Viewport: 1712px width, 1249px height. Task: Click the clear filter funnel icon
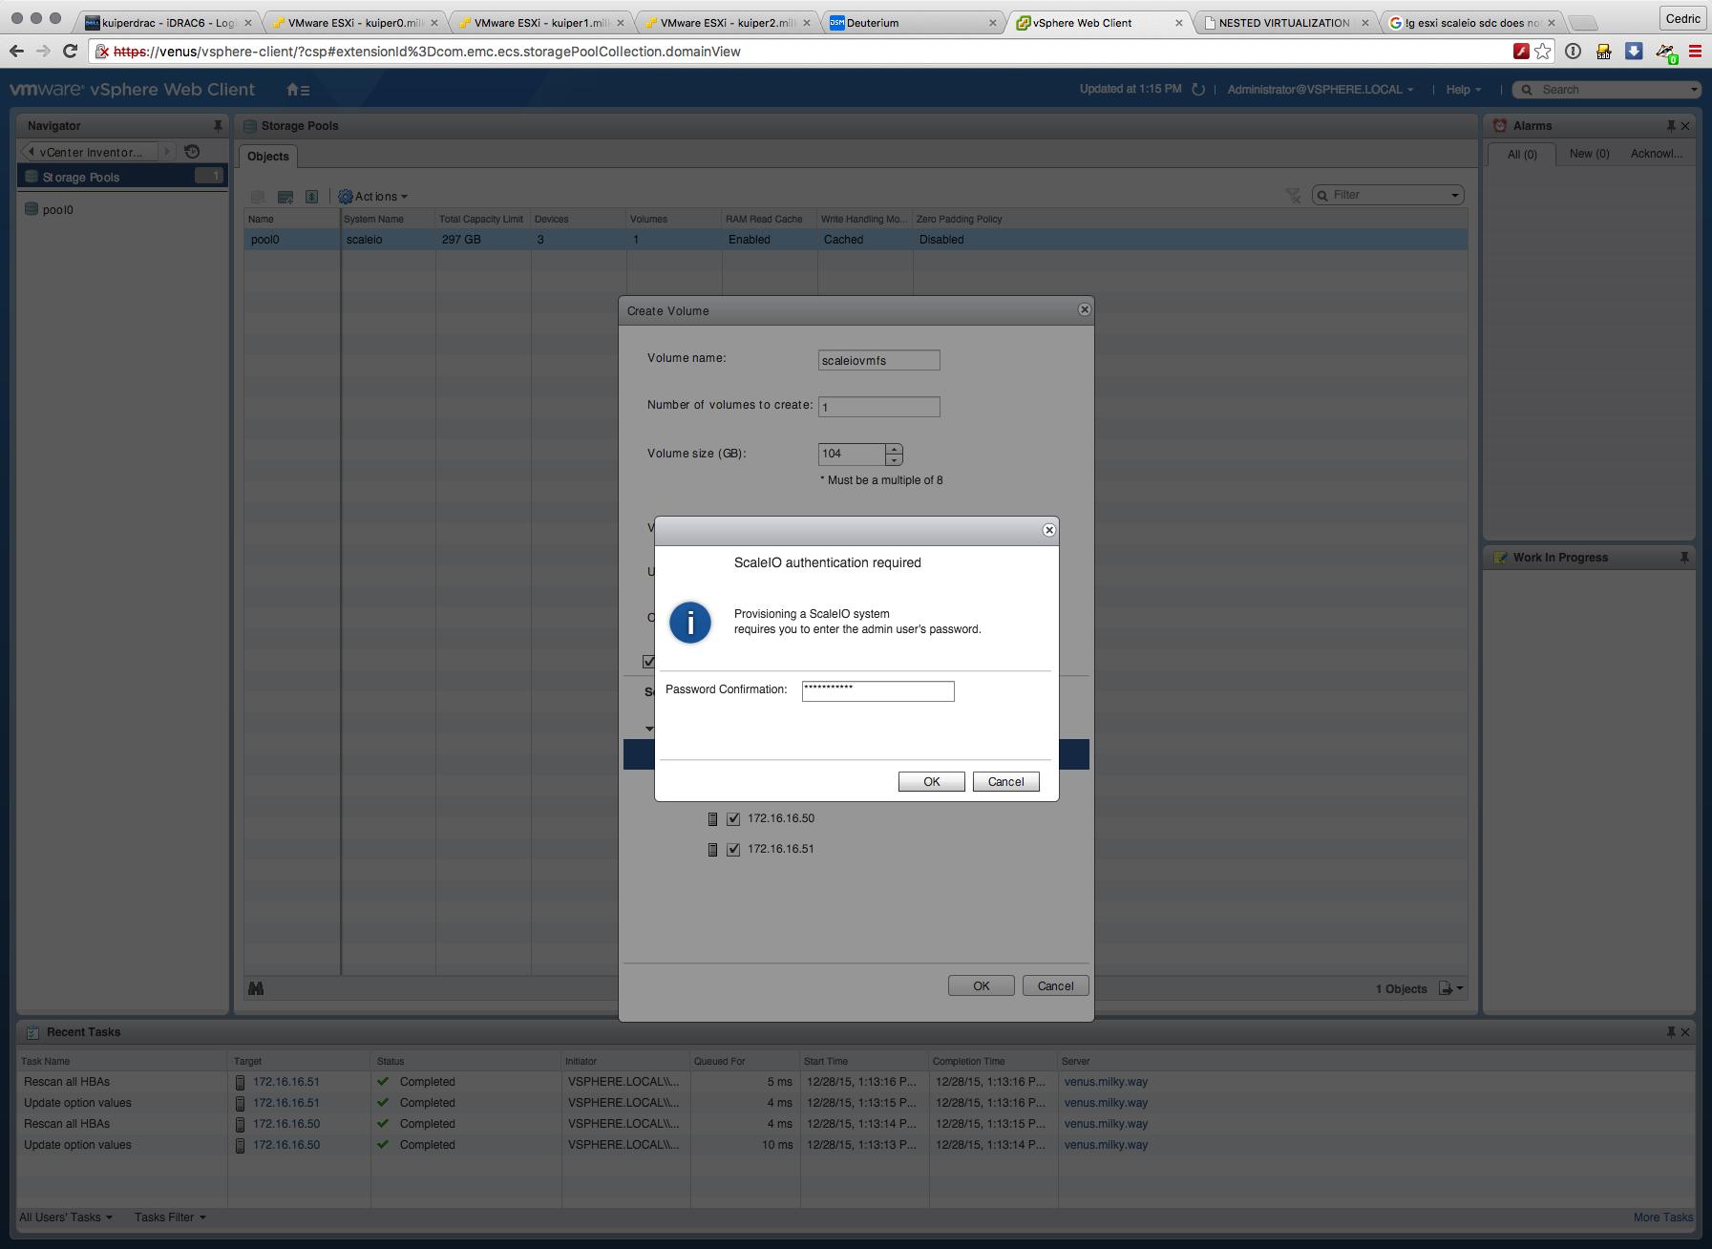coord(1294,196)
